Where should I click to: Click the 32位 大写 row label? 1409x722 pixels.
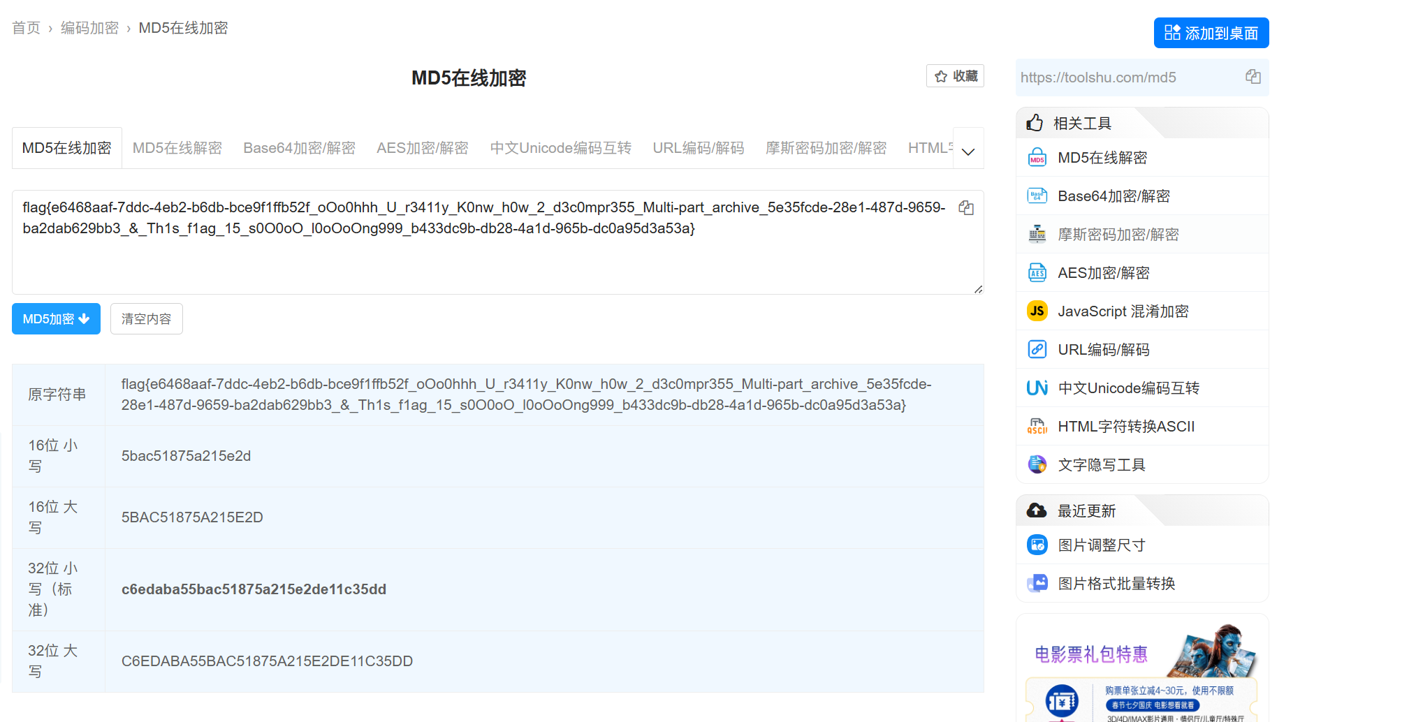[53, 661]
